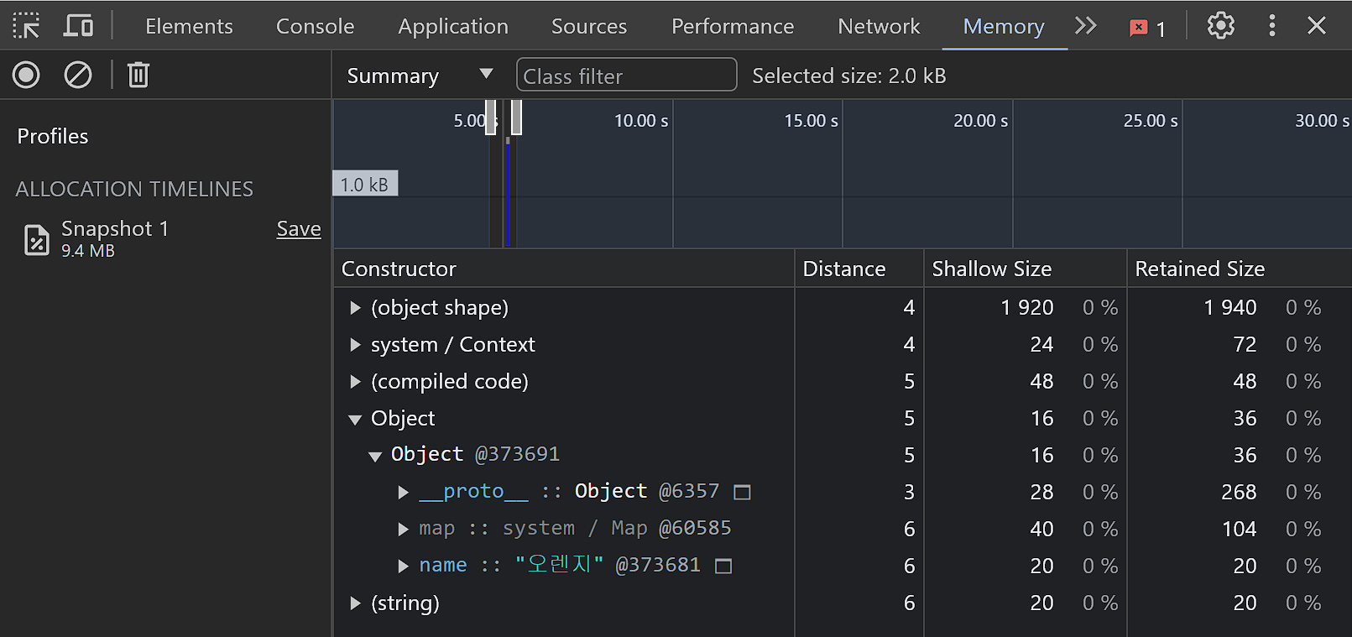Expand the (string) constructor row

355,603
